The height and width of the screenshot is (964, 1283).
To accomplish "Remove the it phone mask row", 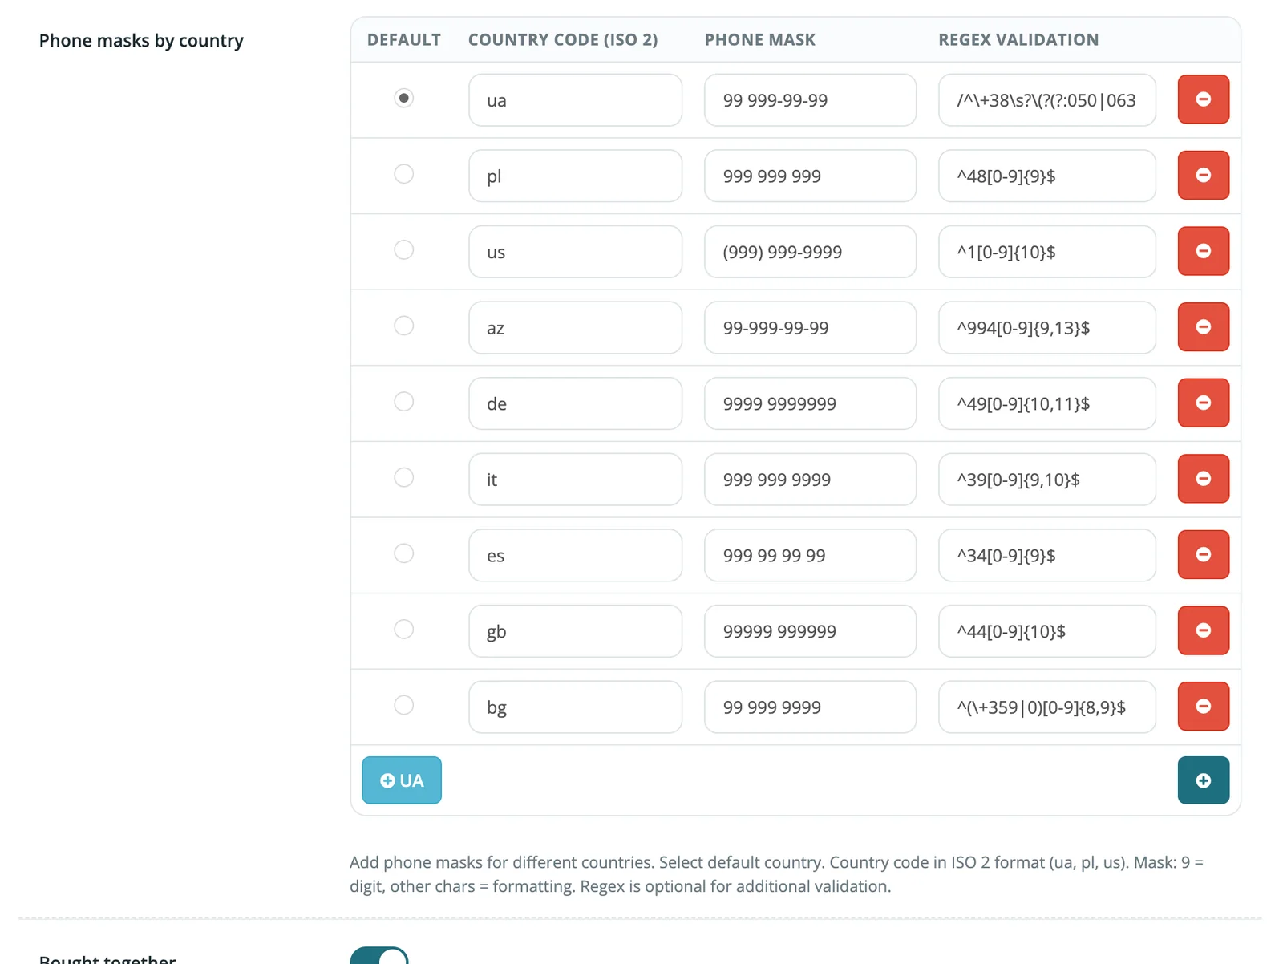I will tap(1203, 479).
